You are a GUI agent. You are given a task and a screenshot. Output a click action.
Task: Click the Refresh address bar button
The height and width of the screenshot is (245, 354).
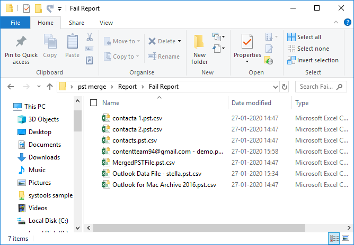pyautogui.click(x=285, y=87)
